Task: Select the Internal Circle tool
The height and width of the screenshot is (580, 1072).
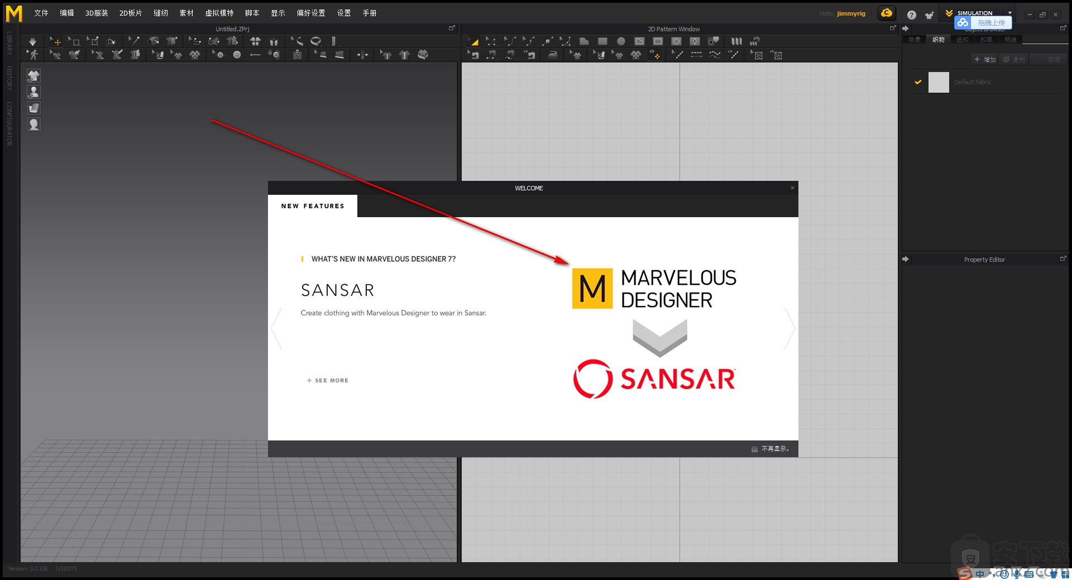Action: pos(676,41)
